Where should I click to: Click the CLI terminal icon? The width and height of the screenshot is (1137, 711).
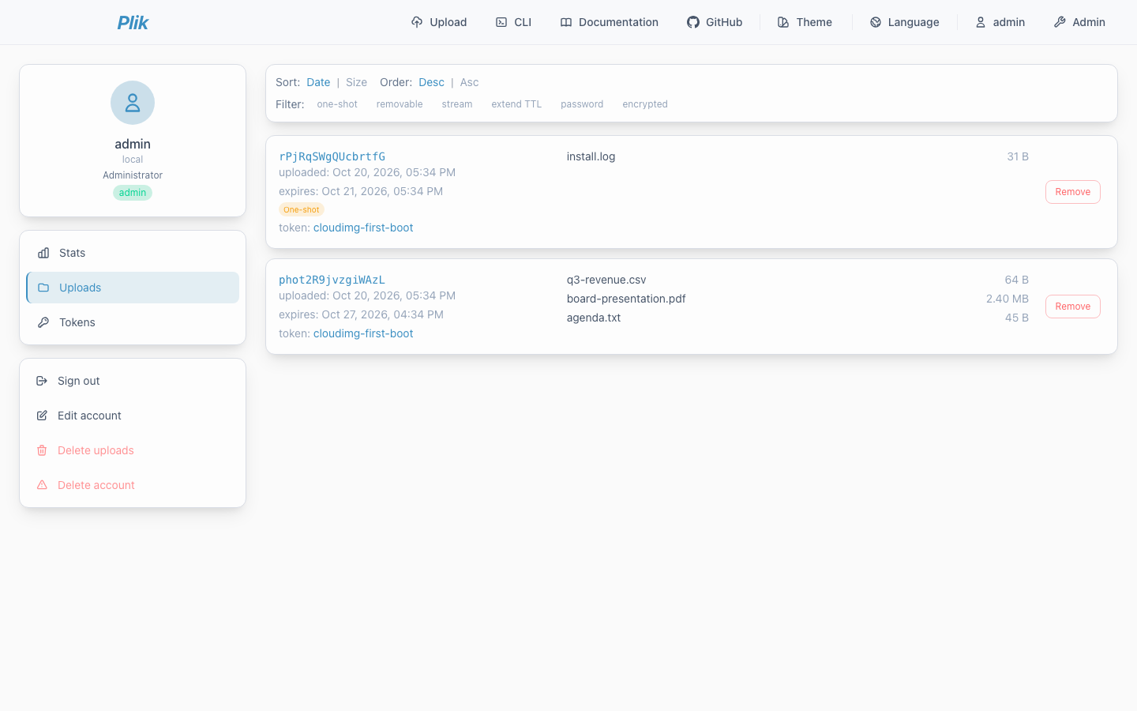pyautogui.click(x=501, y=22)
